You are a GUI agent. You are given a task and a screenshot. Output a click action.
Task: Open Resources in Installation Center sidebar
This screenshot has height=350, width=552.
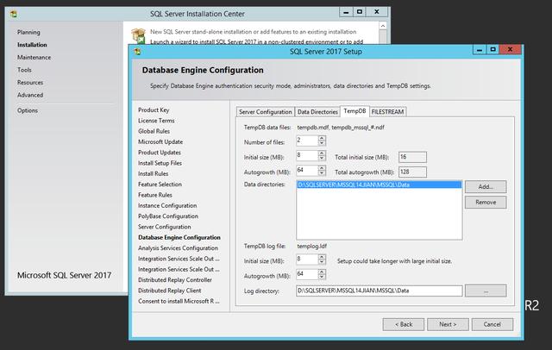(x=30, y=83)
